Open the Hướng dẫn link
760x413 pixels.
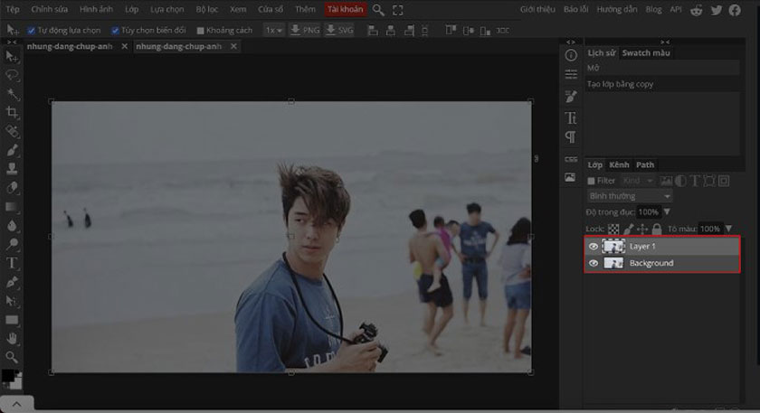point(616,9)
